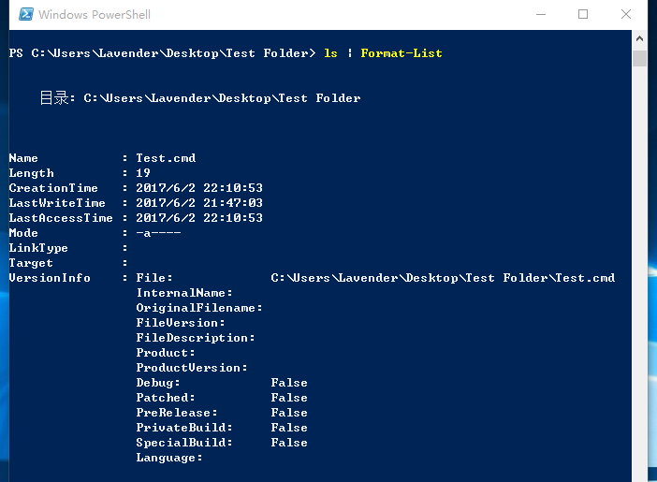This screenshot has width=657, height=482.
Task: Click the 'OriginalFilename:' field
Action: [199, 308]
